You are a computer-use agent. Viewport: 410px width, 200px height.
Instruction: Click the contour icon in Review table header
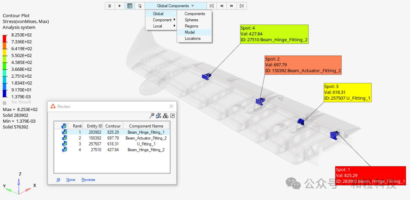point(64,126)
